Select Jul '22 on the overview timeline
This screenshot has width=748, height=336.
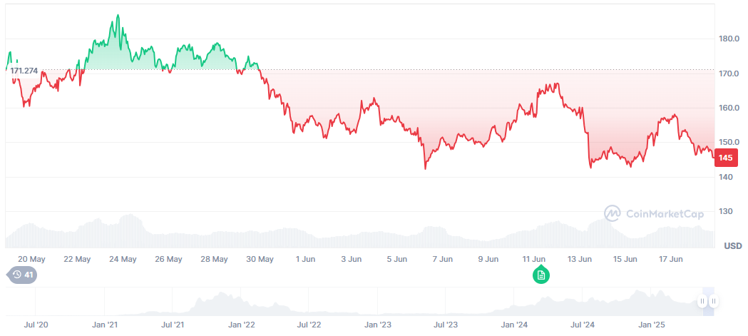(309, 325)
